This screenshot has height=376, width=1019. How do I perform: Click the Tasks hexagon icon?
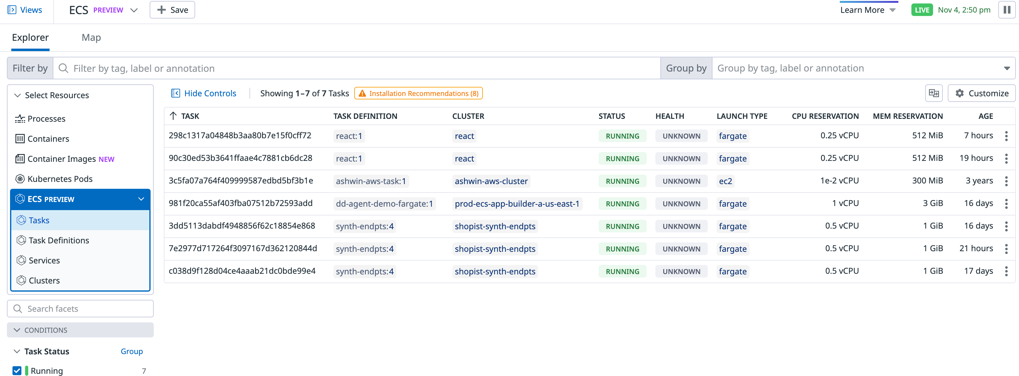(x=21, y=220)
